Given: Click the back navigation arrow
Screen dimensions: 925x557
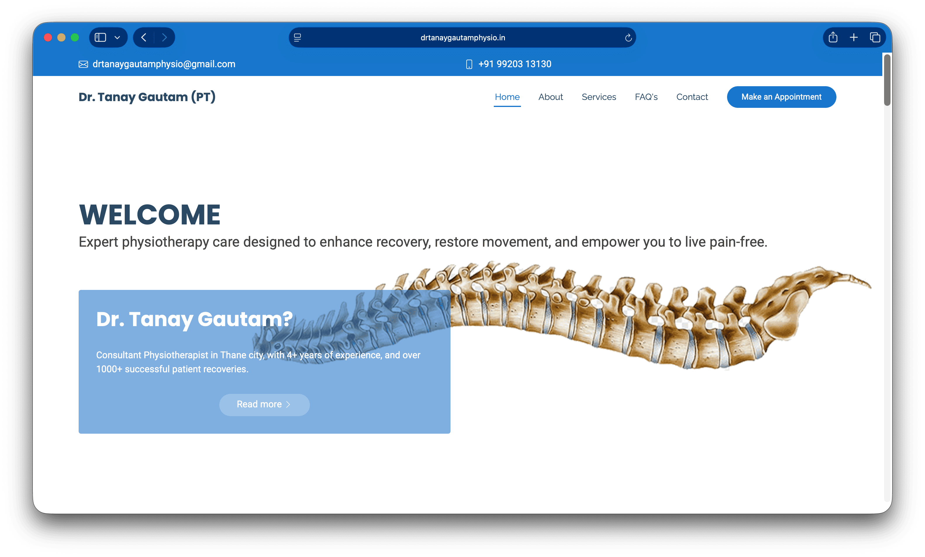Looking at the screenshot, I should [x=144, y=37].
